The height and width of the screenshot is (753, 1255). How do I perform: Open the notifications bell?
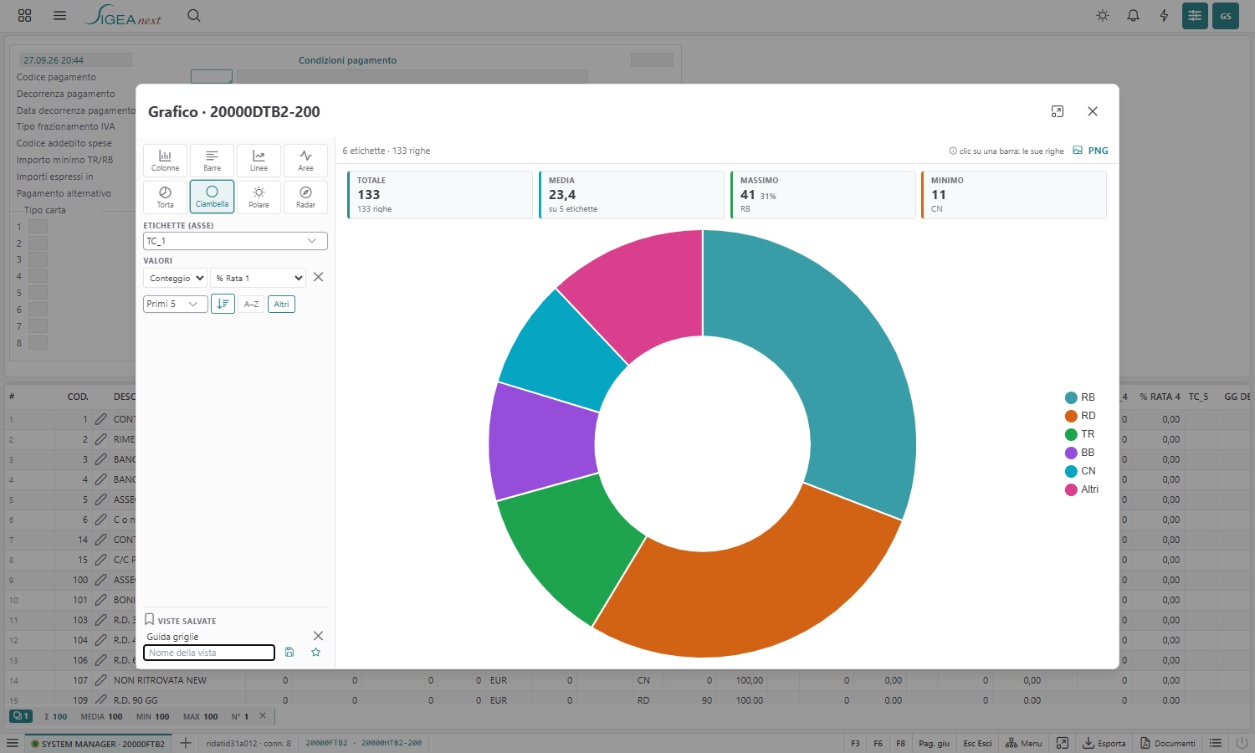[x=1134, y=16]
